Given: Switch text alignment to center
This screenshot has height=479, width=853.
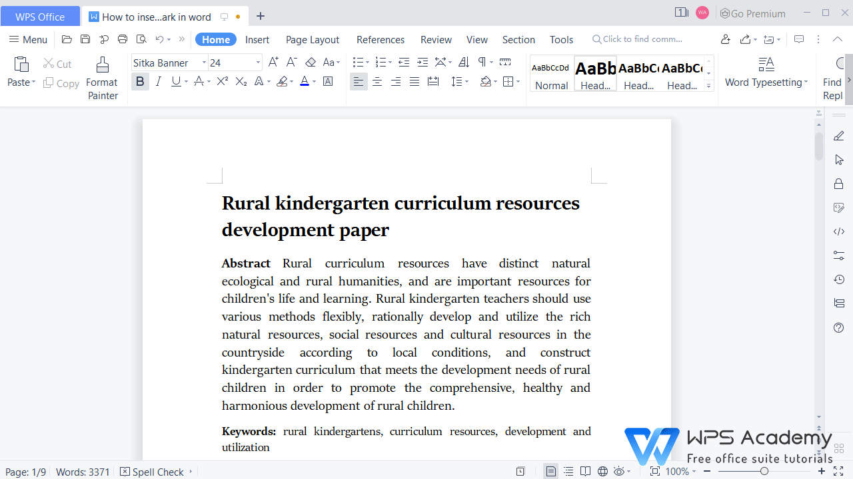Looking at the screenshot, I should (x=377, y=81).
